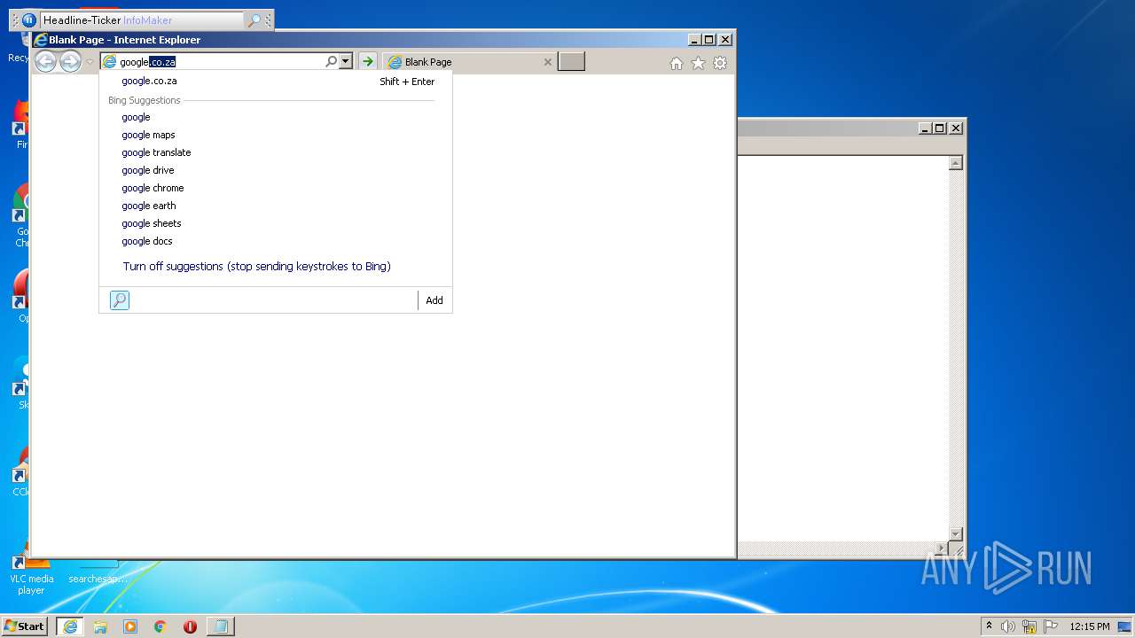Expand the address bar autocomplete dropdown
The image size is (1135, 638).
346,61
